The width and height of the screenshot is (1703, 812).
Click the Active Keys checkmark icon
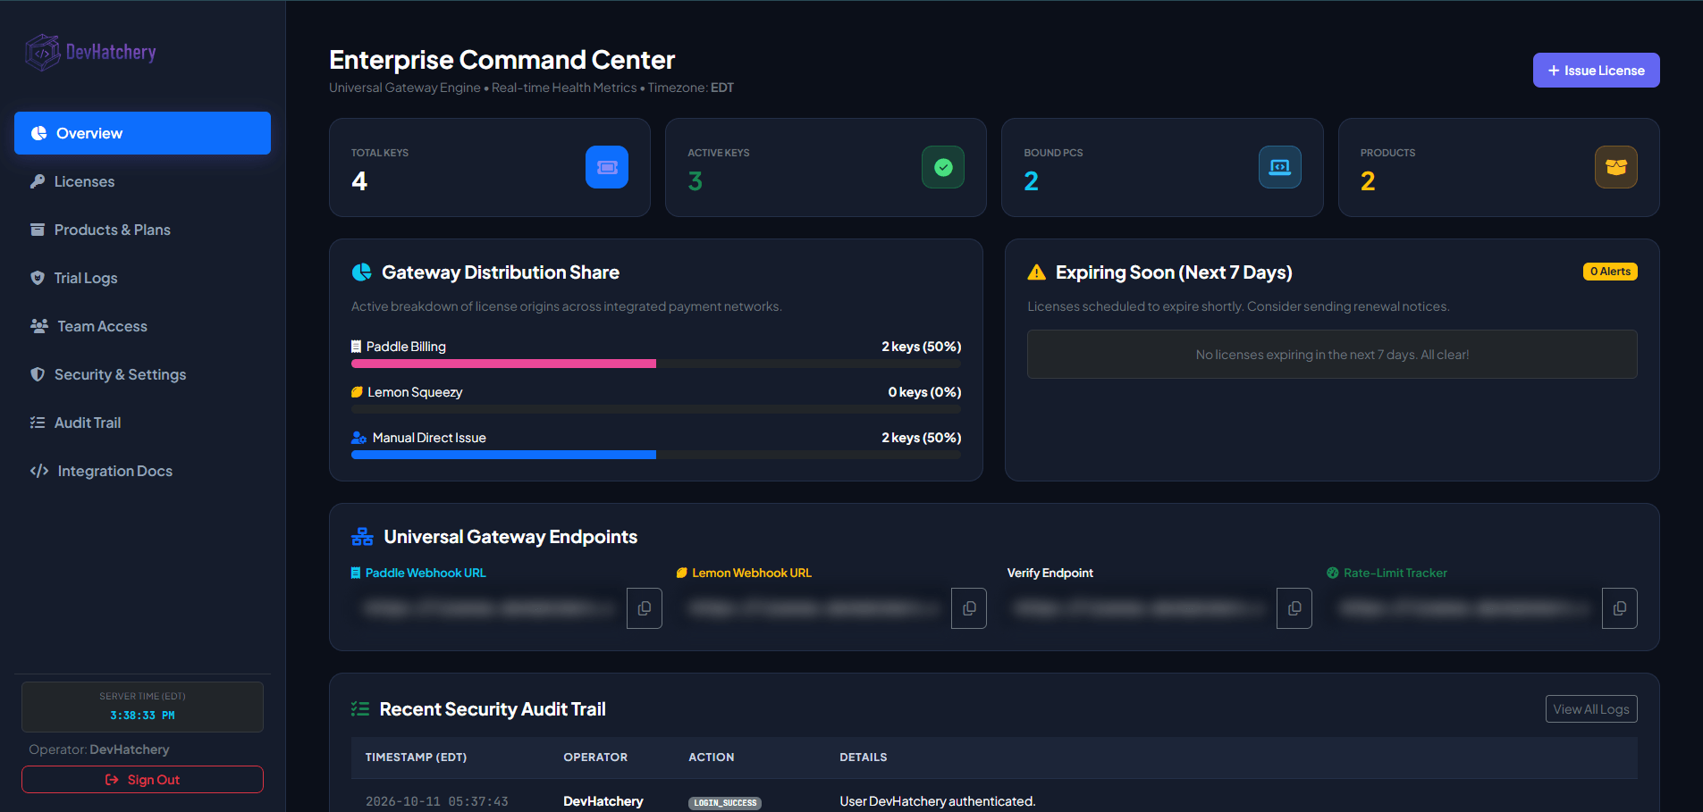coord(943,167)
